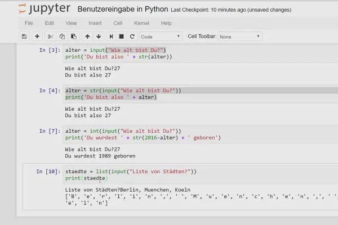
Task: Click the Cell Toolbar: label
Action: [202, 37]
